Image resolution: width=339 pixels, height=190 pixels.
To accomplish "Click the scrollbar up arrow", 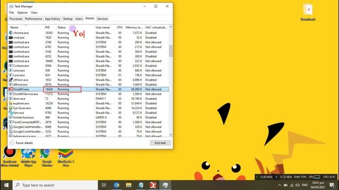I will click(171, 27).
